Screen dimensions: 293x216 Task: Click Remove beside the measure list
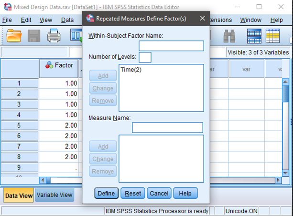[x=103, y=171]
